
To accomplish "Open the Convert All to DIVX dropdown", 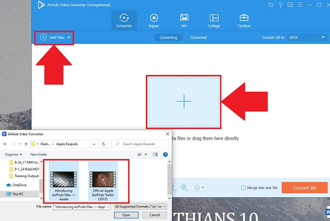I will (307, 38).
